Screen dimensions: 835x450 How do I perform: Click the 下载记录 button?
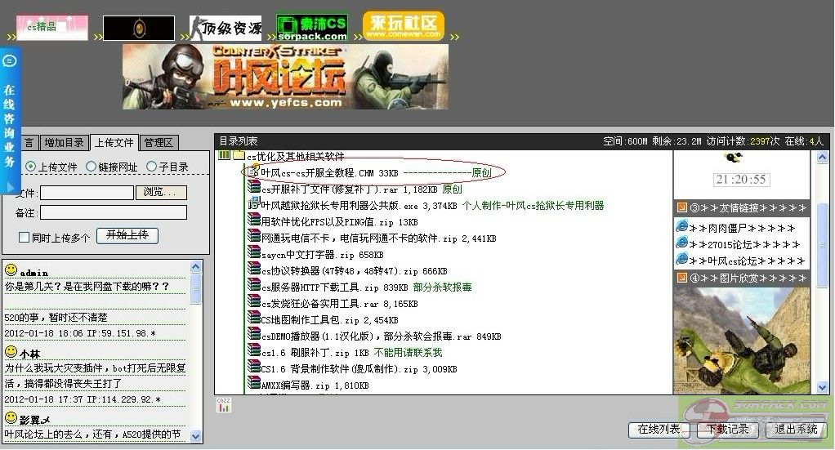[727, 429]
